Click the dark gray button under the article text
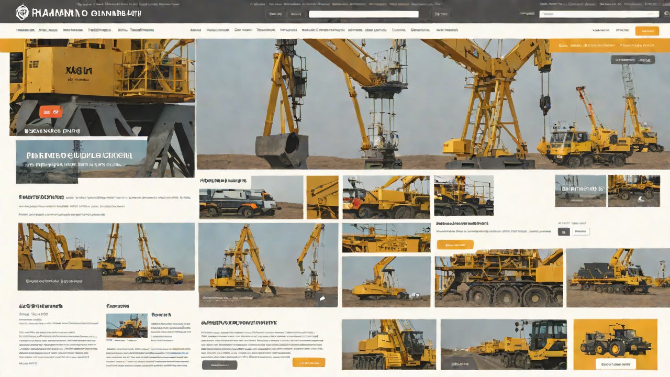This screenshot has height=377, width=670. pyautogui.click(x=219, y=365)
